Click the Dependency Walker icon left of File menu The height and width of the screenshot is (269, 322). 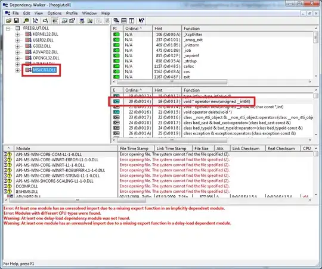click(8, 13)
